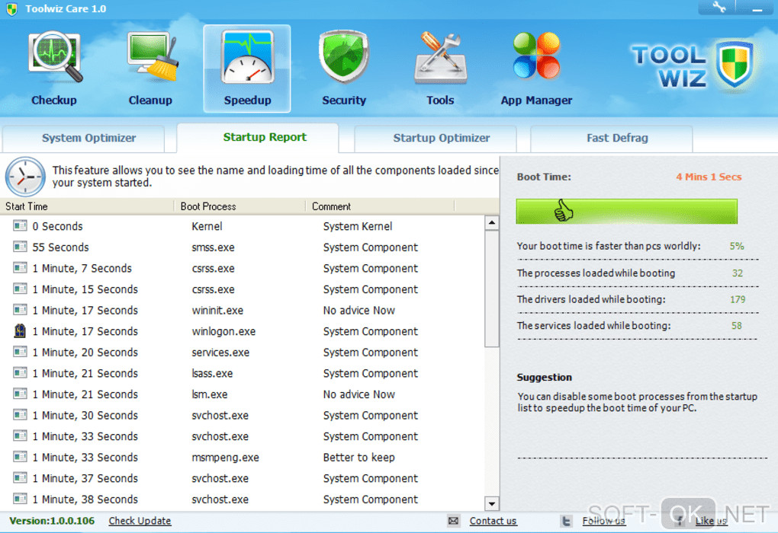Click the icon of the Kernel row
The image size is (778, 533).
[20, 226]
